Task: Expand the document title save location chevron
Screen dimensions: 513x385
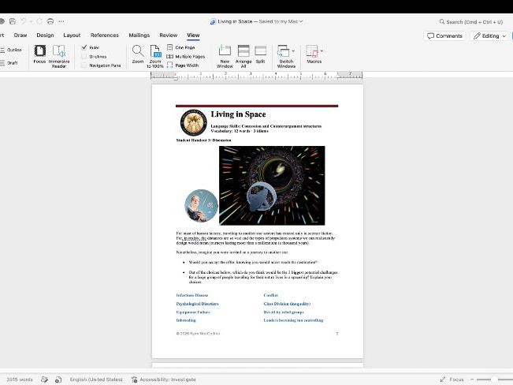Action: point(301,21)
